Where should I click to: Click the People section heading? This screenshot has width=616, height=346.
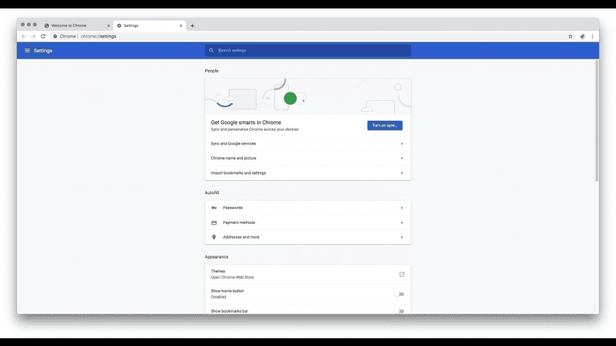coord(212,71)
